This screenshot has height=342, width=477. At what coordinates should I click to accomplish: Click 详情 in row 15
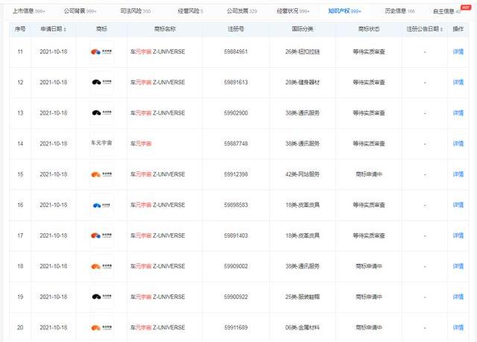point(458,174)
